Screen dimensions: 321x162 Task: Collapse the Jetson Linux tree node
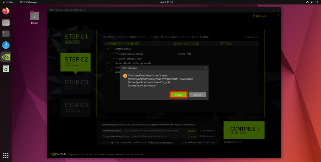pos(108,48)
